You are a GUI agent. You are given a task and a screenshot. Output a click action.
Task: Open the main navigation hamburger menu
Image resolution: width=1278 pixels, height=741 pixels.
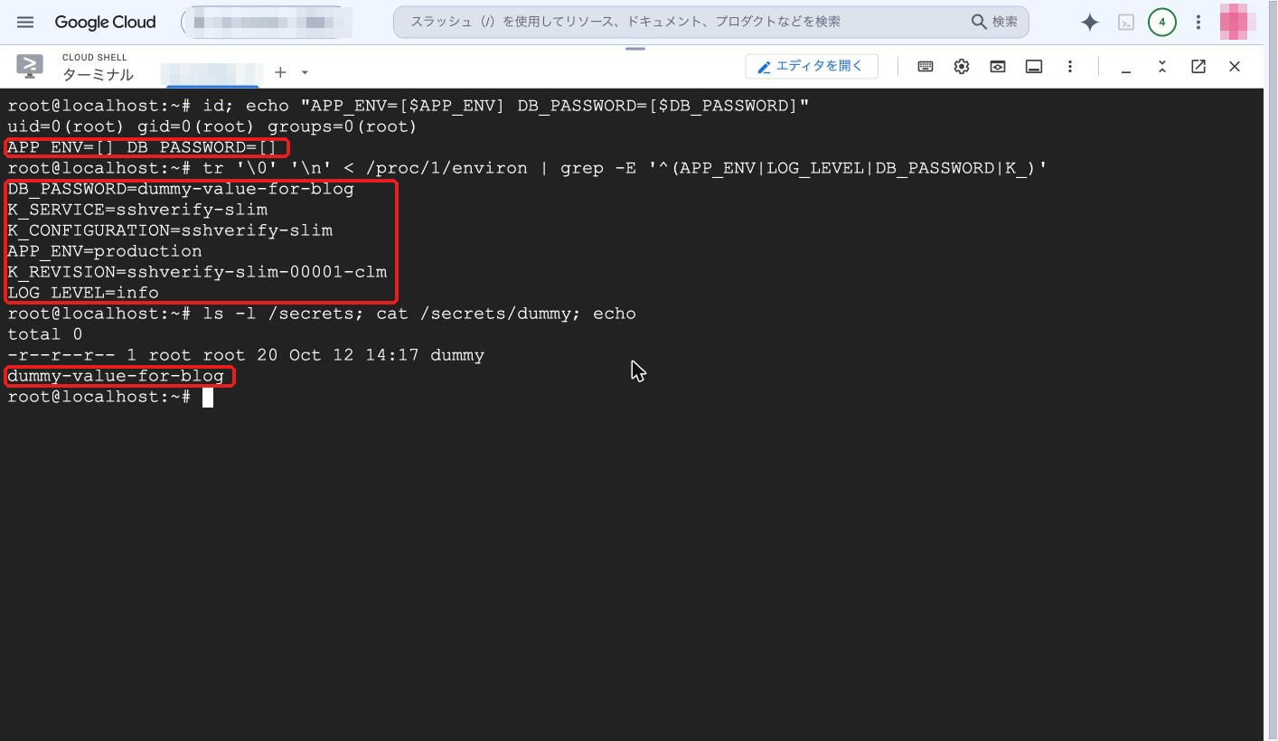coord(25,22)
